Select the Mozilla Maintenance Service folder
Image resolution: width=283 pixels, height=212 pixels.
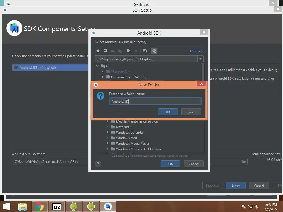pos(137,121)
